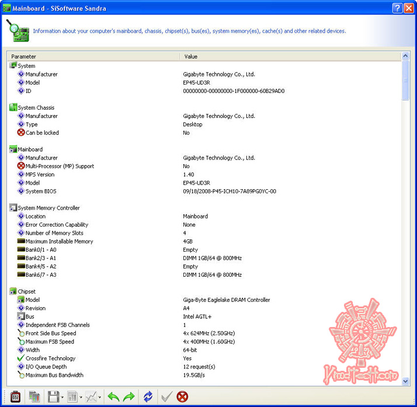Screen dimensions: 417x407
Task: Click the floppy disk save icon
Action: point(53,396)
